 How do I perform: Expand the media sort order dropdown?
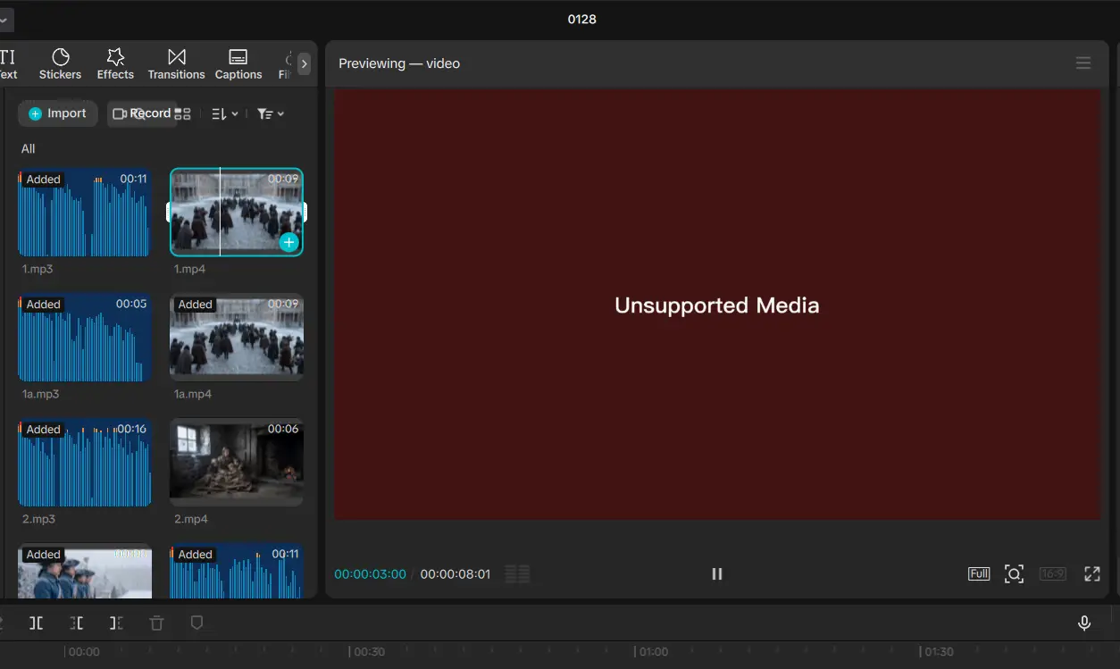pos(224,113)
